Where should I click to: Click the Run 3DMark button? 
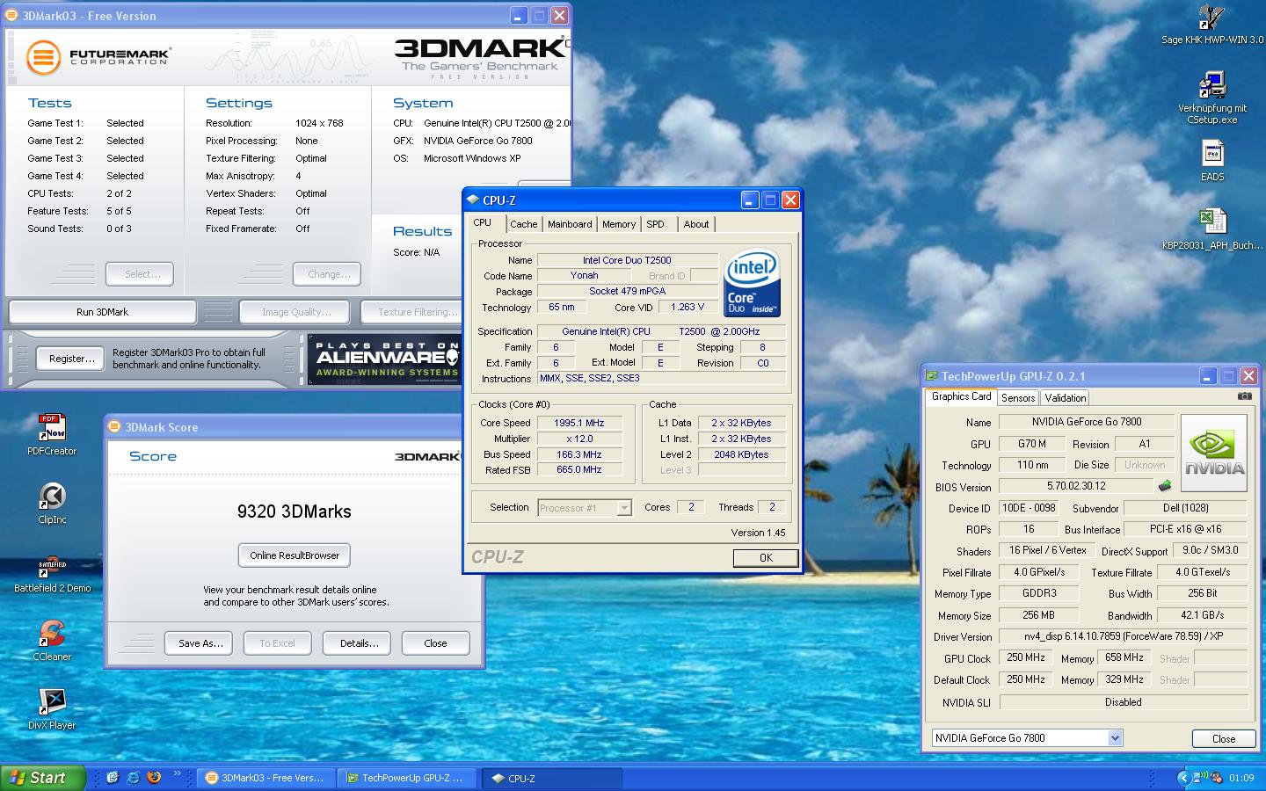tap(102, 312)
